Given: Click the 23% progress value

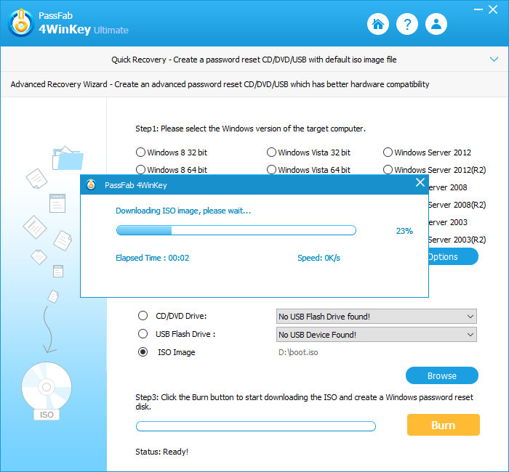Looking at the screenshot, I should pyautogui.click(x=404, y=231).
